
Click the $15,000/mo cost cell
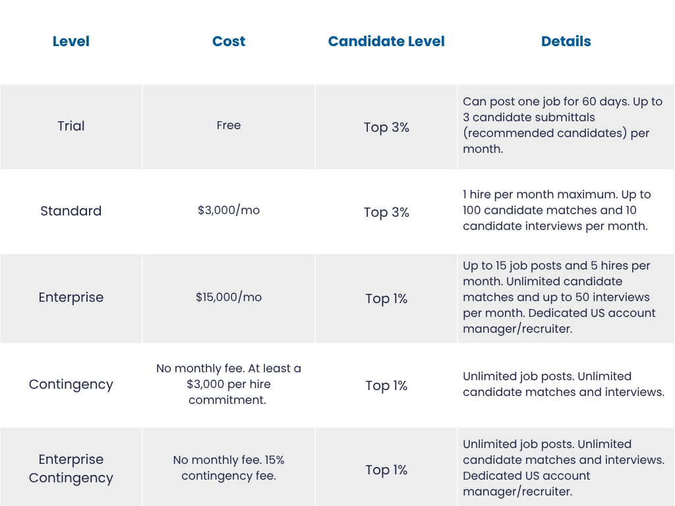(x=229, y=297)
